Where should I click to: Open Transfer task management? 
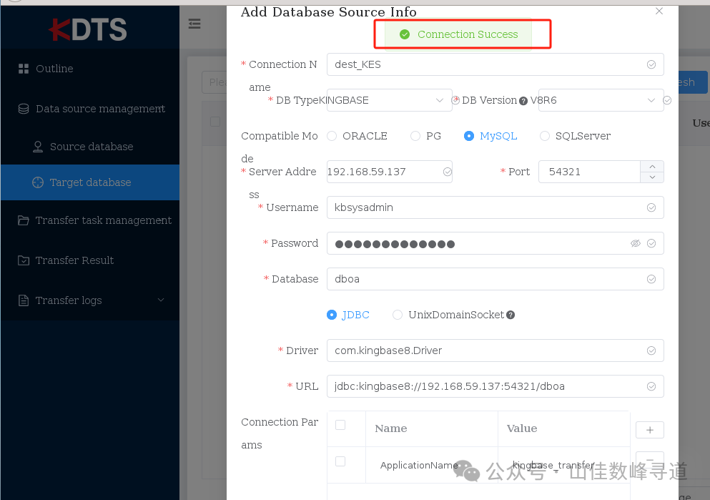[x=90, y=220]
